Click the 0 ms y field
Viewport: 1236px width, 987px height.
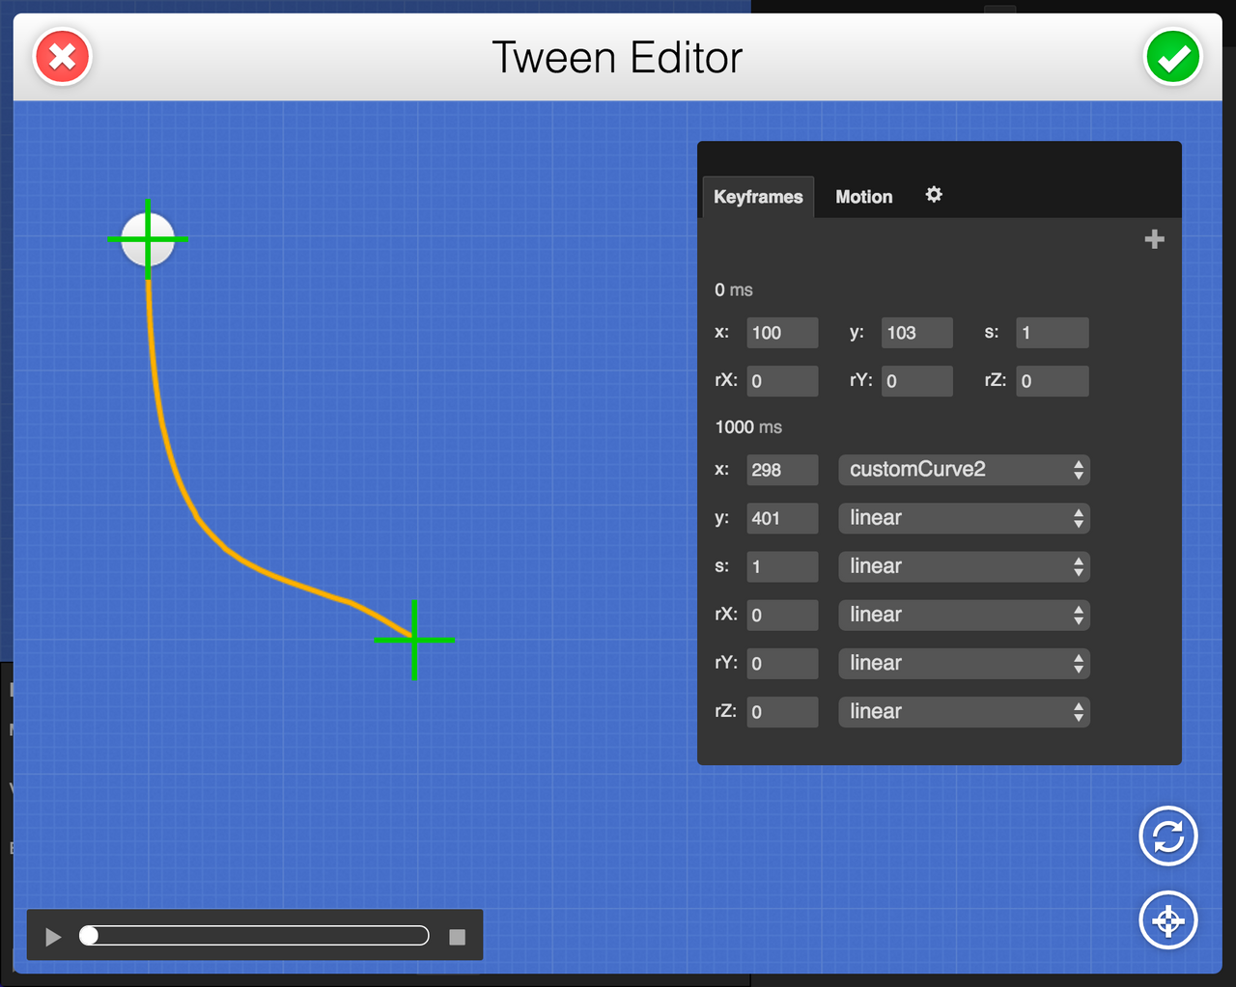[x=917, y=333]
